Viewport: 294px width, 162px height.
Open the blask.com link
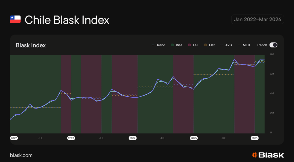[21, 155]
